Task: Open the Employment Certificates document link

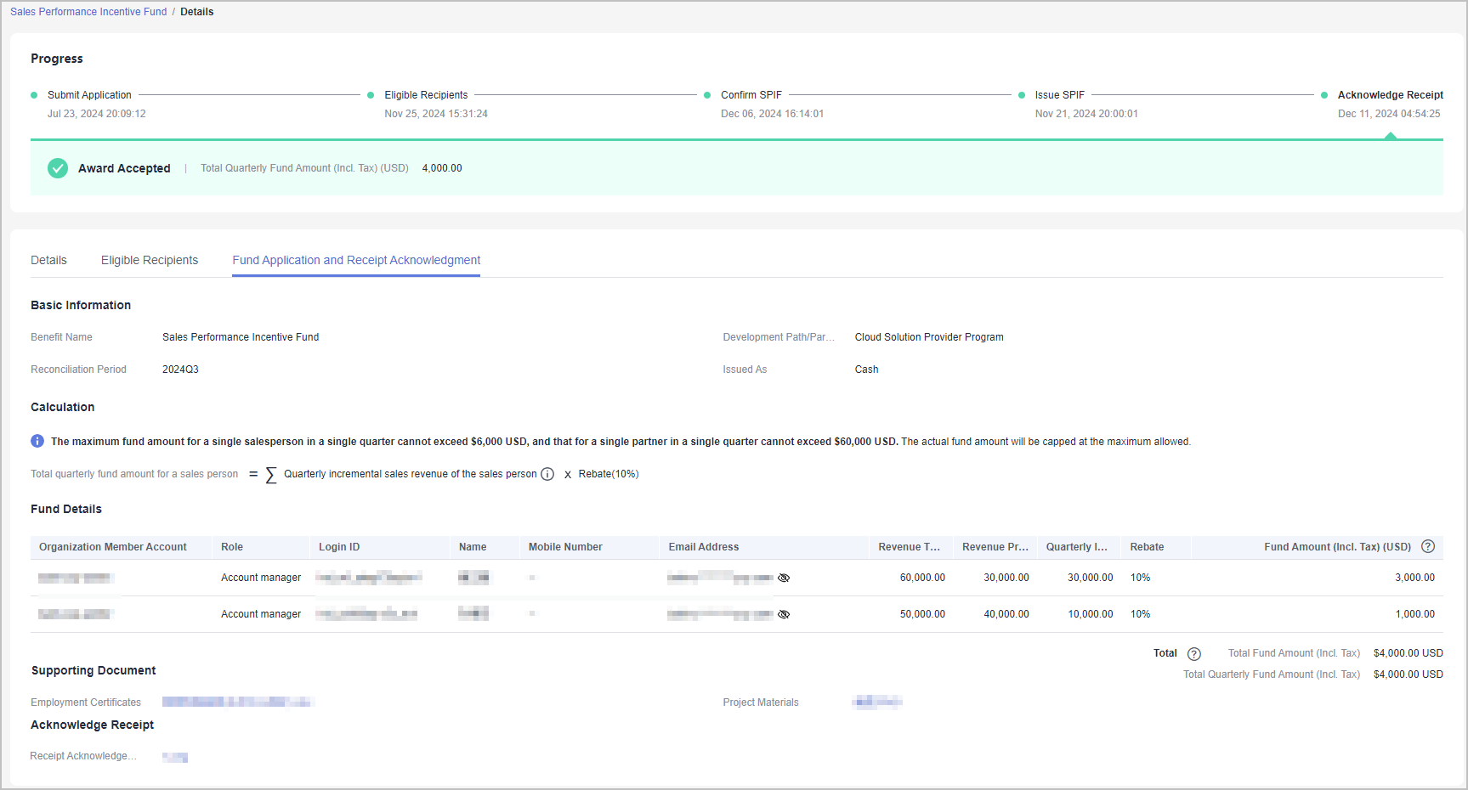Action: pos(238,702)
